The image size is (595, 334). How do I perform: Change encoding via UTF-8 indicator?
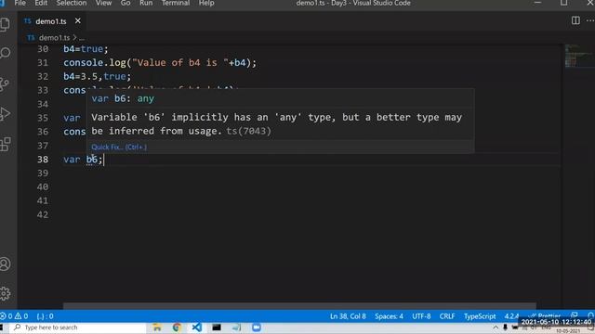421,315
